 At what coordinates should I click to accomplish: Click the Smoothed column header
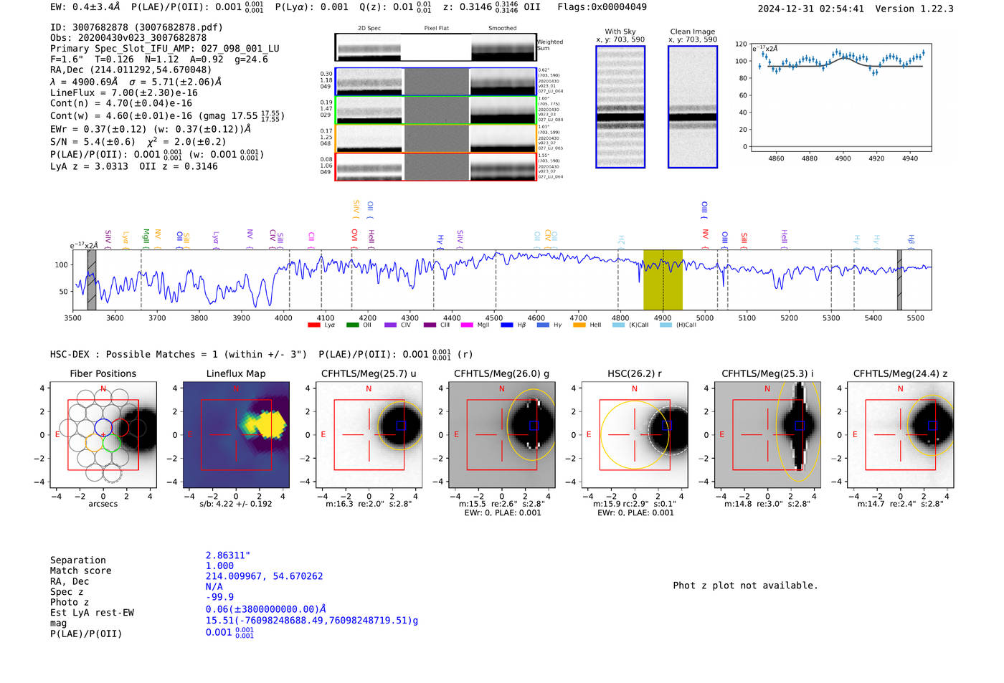[502, 28]
